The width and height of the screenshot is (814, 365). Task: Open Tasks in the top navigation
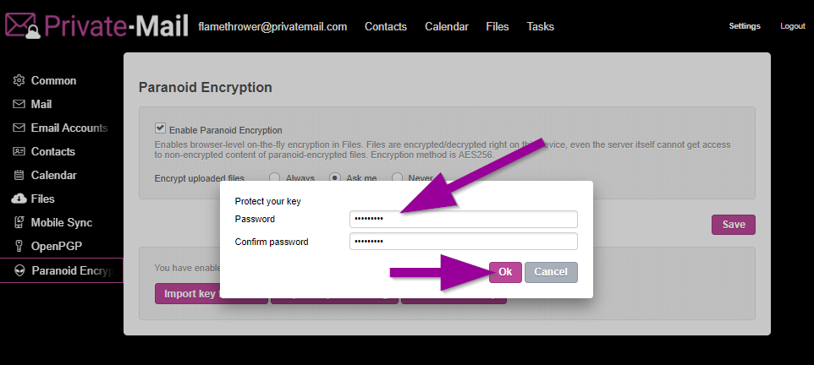541,26
